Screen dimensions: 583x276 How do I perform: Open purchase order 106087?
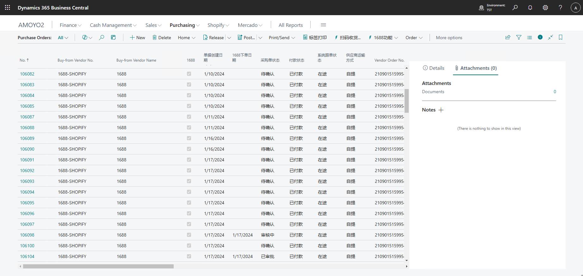[27, 117]
